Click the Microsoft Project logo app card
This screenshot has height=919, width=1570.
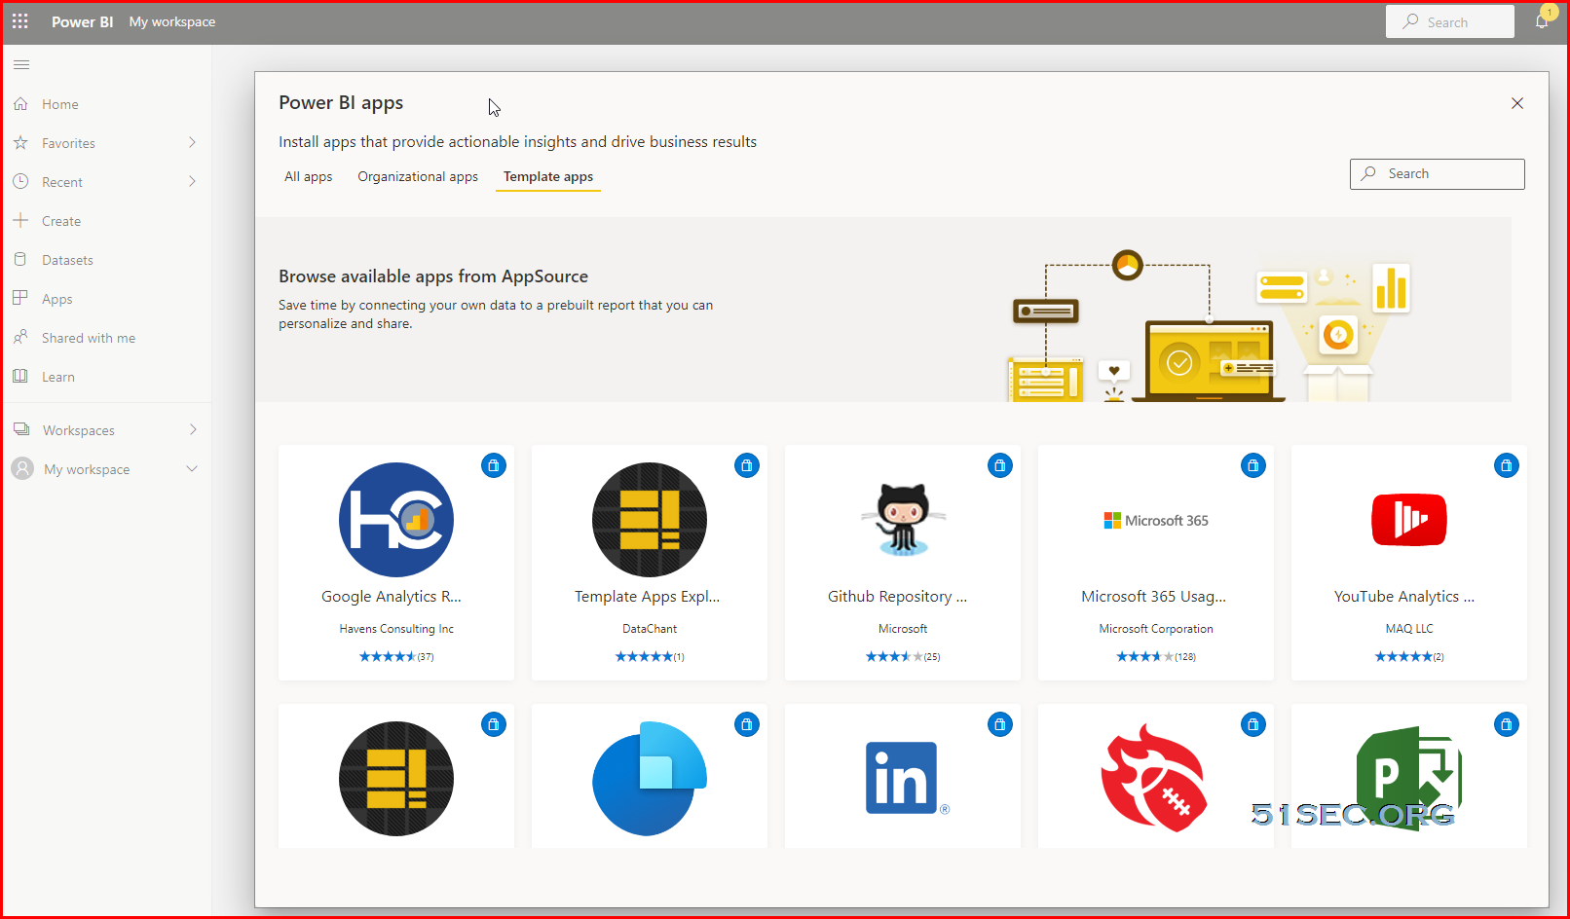[1409, 778]
